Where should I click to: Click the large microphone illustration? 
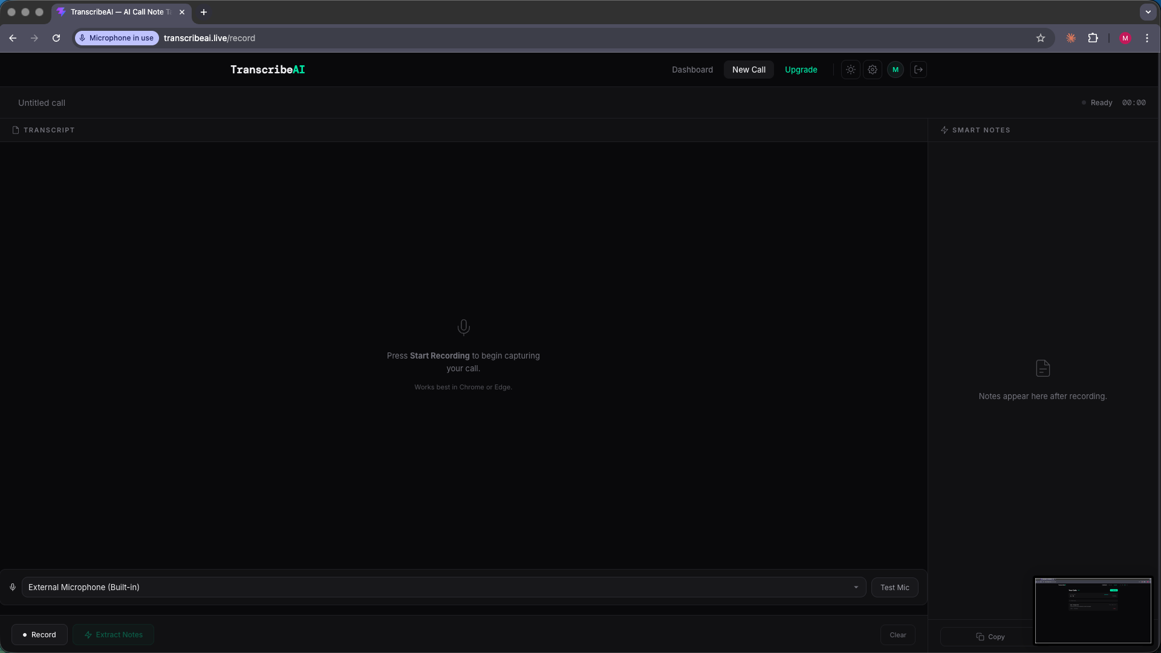tap(463, 327)
